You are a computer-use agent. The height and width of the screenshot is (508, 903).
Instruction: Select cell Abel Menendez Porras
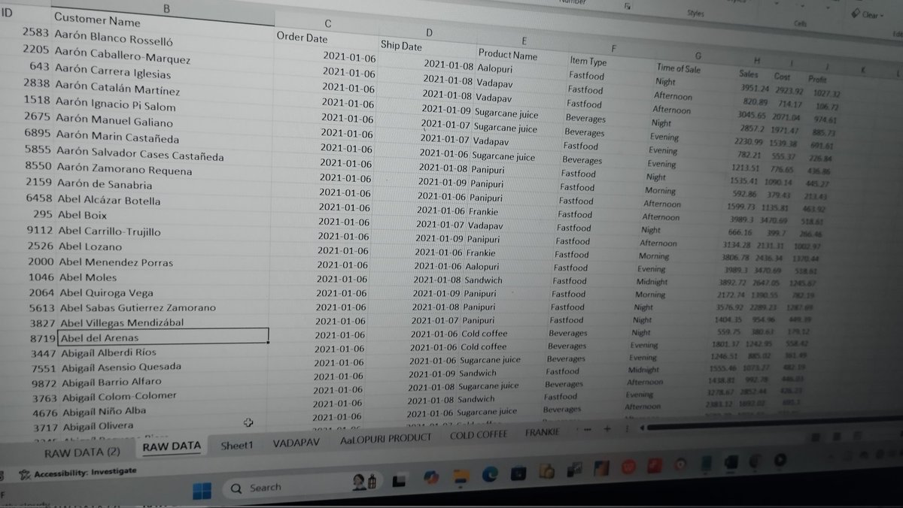tap(115, 262)
